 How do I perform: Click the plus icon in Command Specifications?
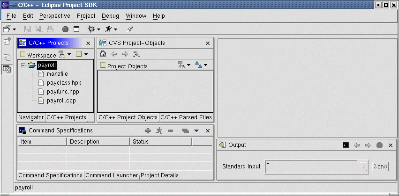[x=148, y=131]
